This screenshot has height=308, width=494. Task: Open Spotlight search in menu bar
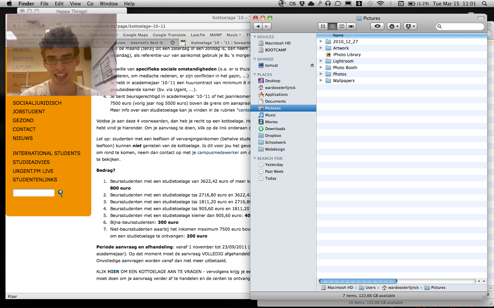pos(484,3)
